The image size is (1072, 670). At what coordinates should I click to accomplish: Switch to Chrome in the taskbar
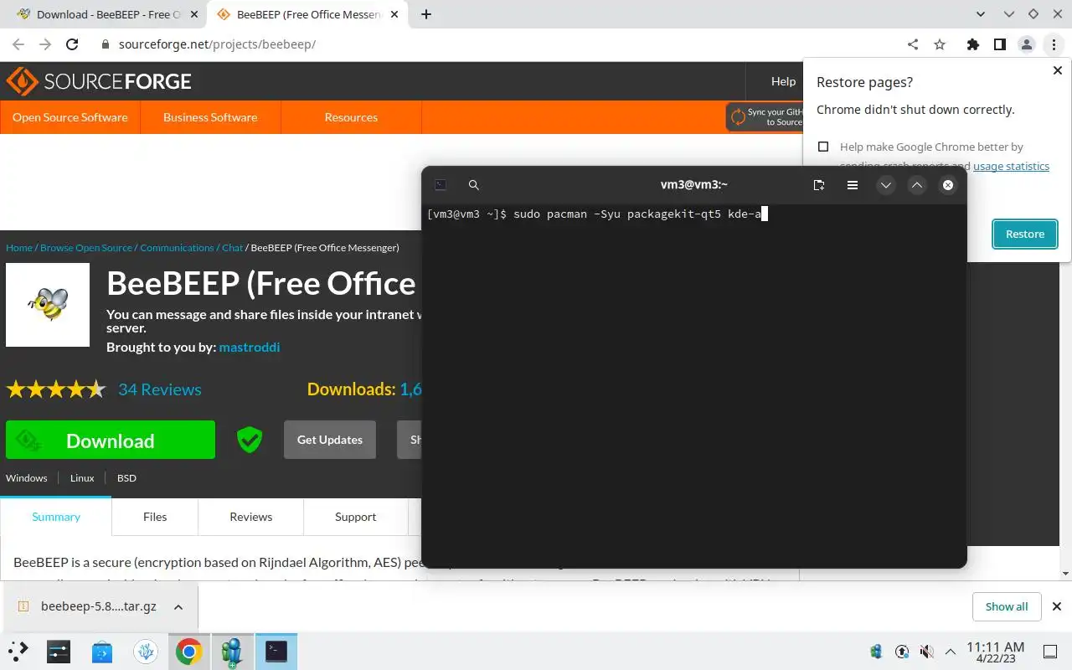coord(189,651)
